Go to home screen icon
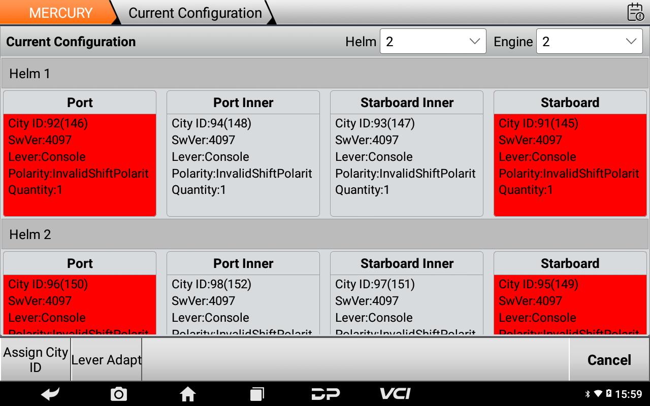The height and width of the screenshot is (406, 650). coord(188,394)
